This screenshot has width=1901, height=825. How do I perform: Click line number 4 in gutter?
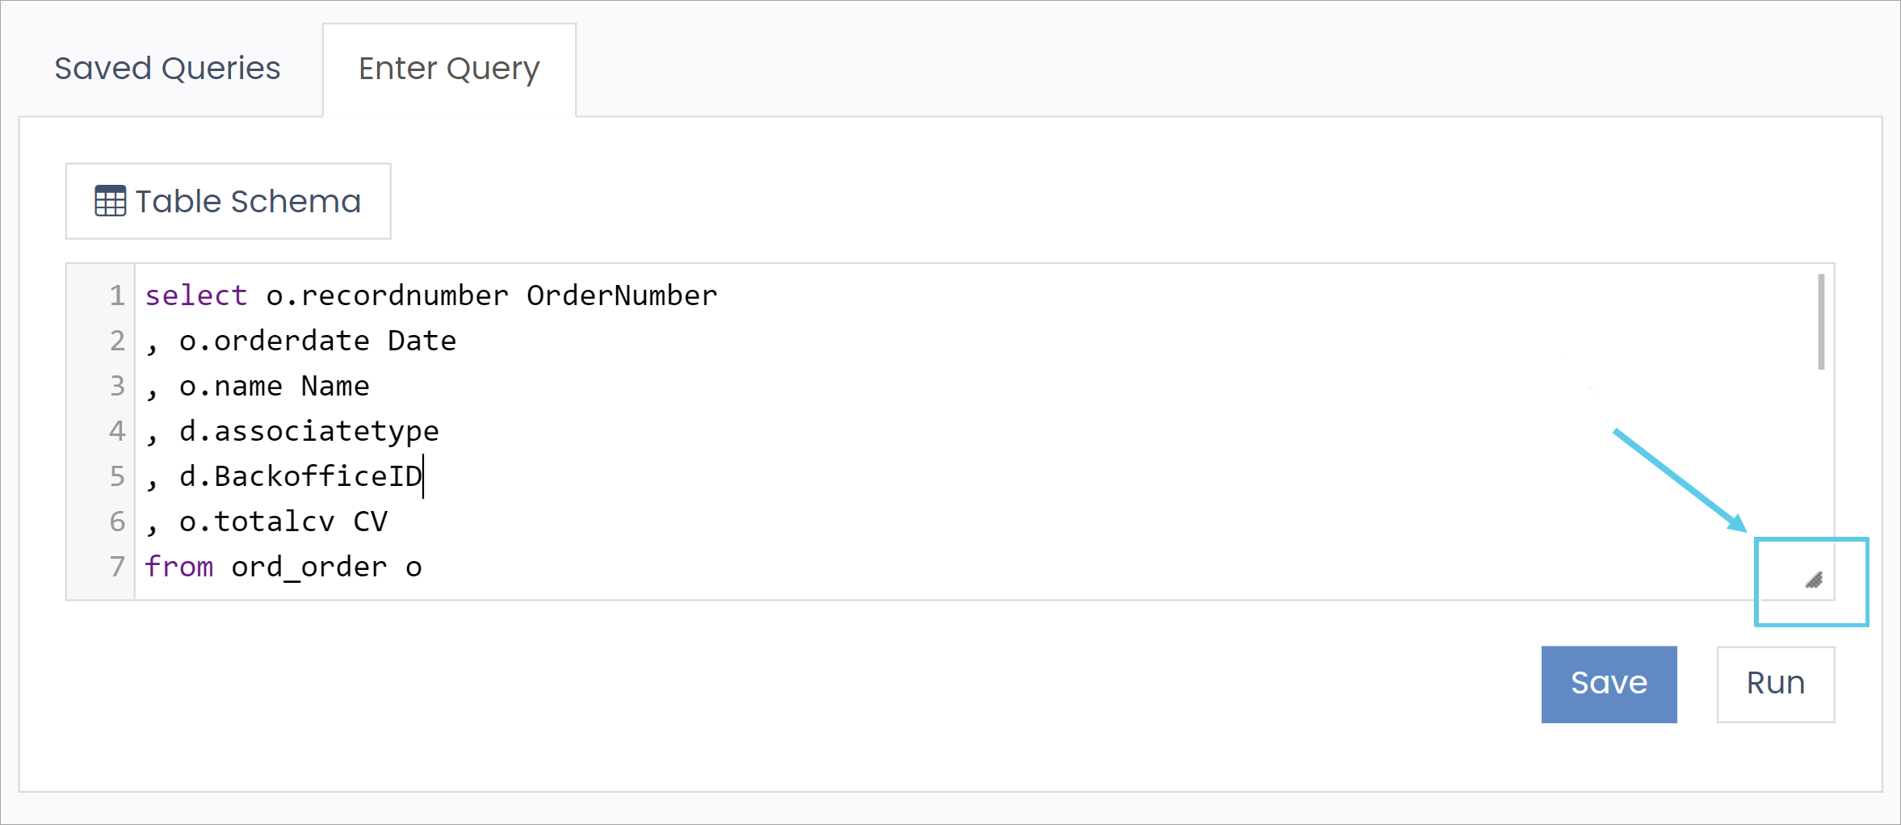point(117,431)
